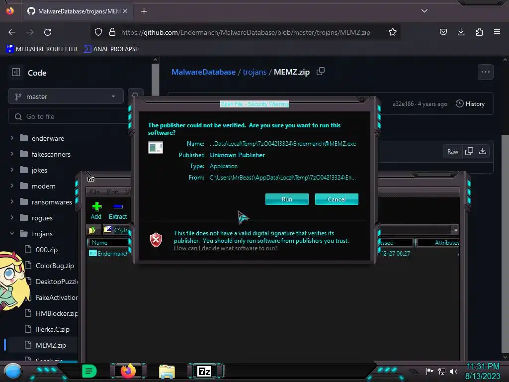Open 000.zip in the file tree
Screen dimensions: 509x382
(x=46, y=250)
